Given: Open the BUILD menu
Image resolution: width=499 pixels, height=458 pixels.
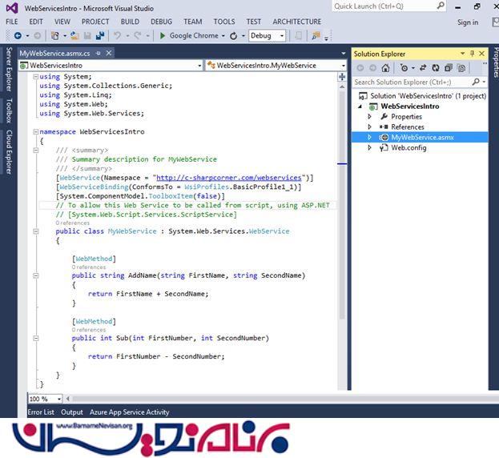Looking at the screenshot, I should [x=130, y=22].
